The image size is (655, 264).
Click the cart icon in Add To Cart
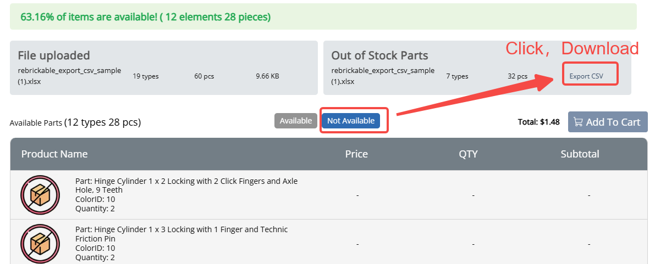coord(578,122)
